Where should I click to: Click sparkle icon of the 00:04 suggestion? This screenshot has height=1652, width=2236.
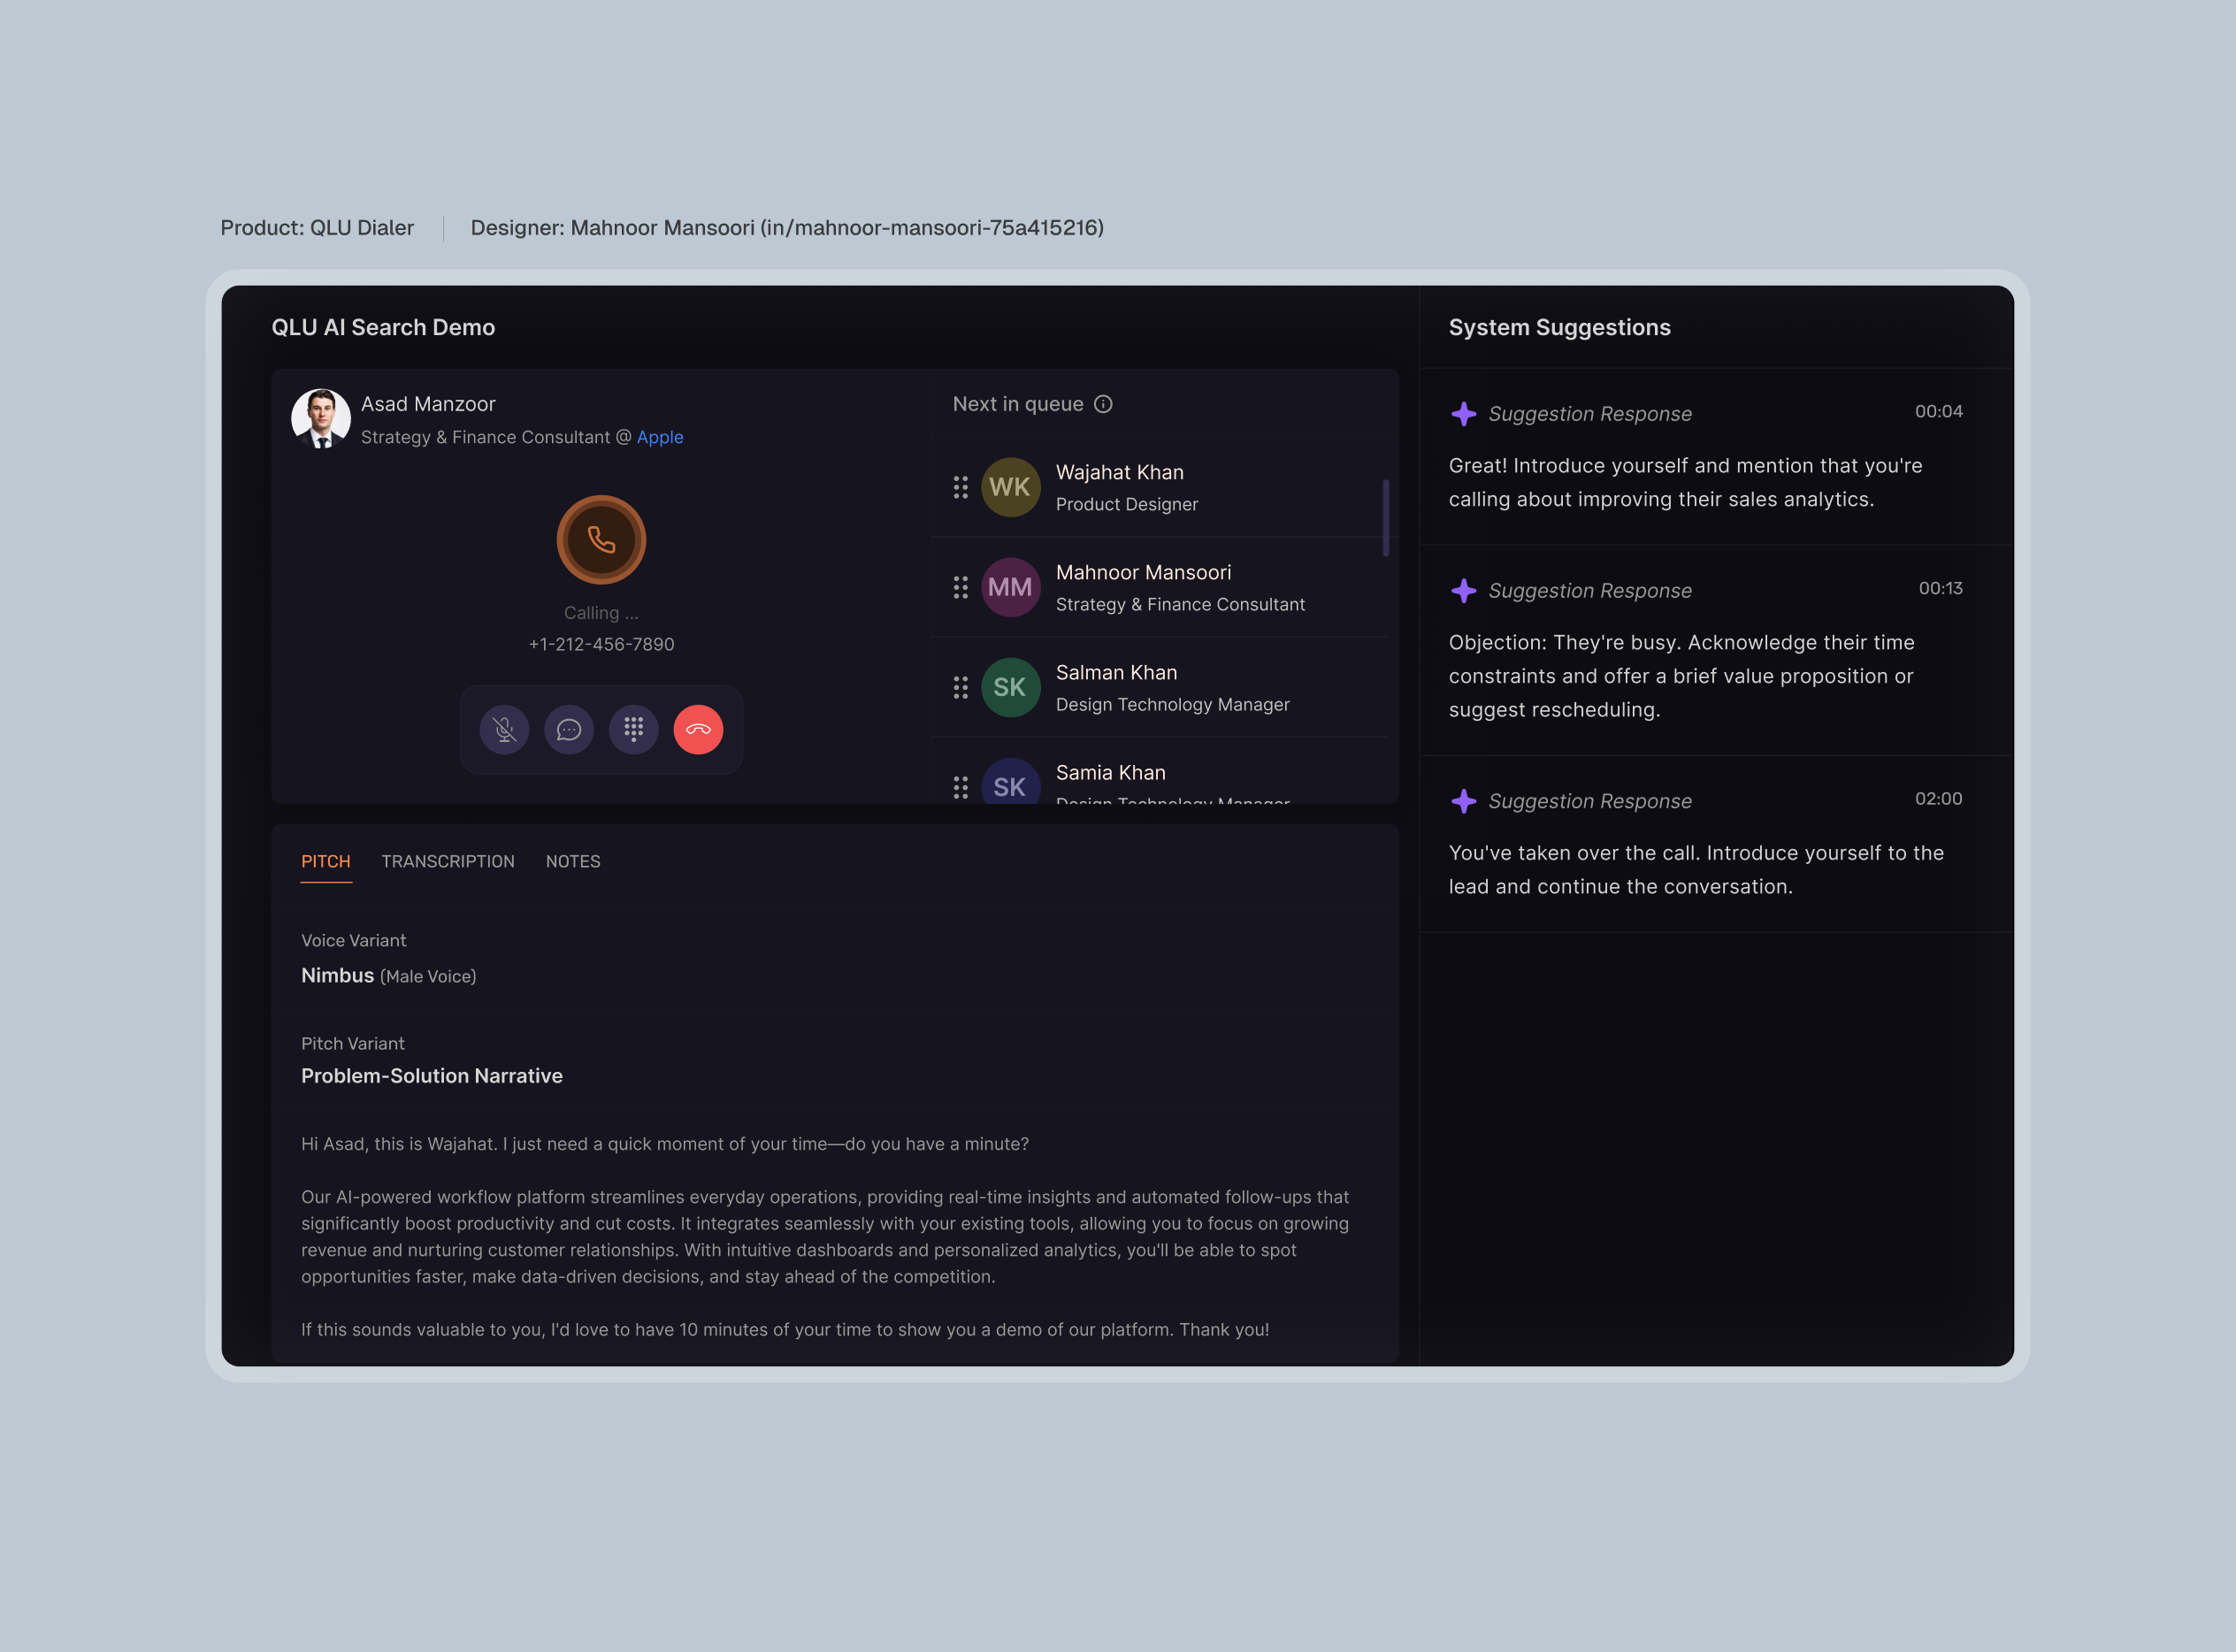coord(1464,414)
